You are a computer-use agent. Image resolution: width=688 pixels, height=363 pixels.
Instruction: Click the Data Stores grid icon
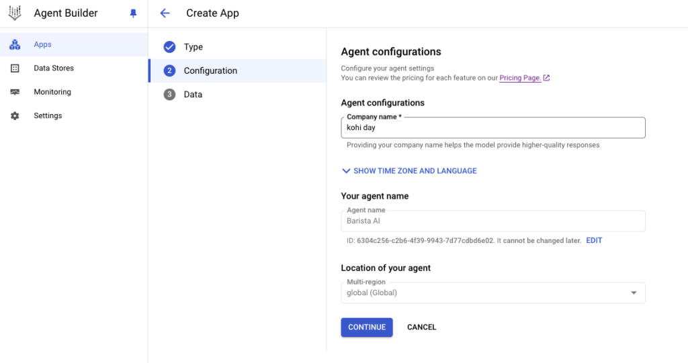[15, 68]
